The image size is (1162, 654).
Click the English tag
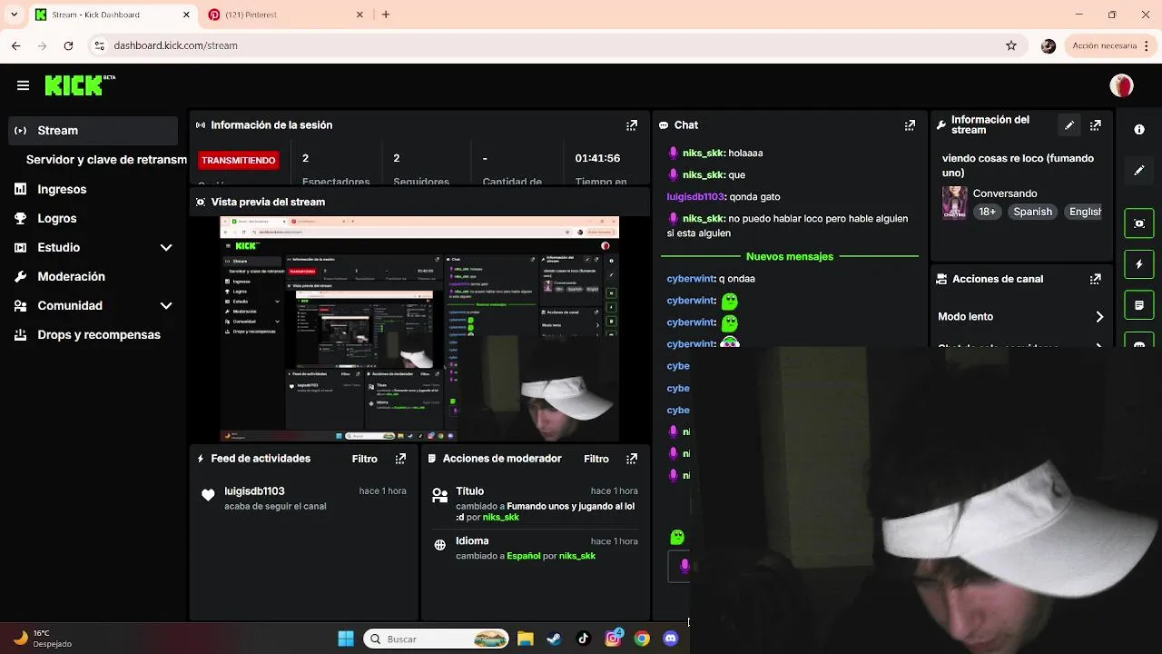[x=1083, y=212]
